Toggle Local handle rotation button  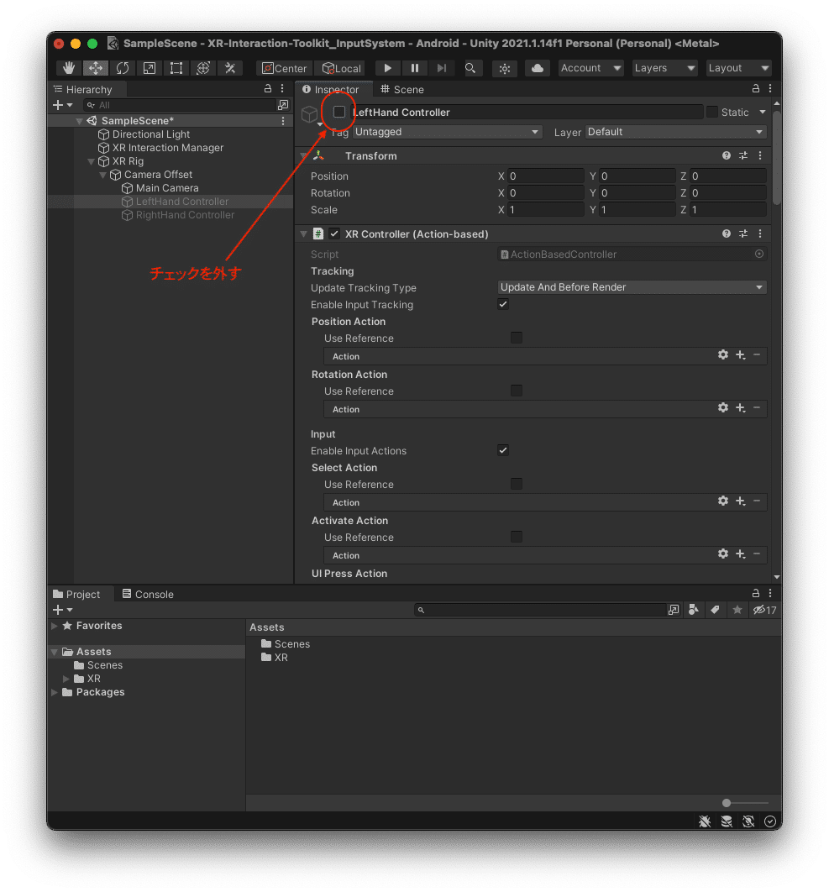click(341, 68)
